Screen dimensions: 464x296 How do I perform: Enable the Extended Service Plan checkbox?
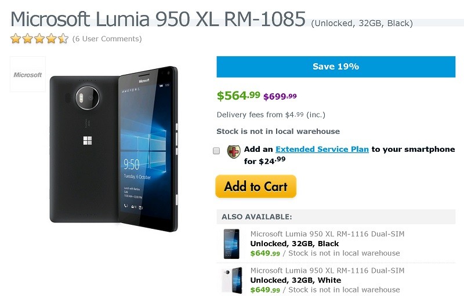216,151
